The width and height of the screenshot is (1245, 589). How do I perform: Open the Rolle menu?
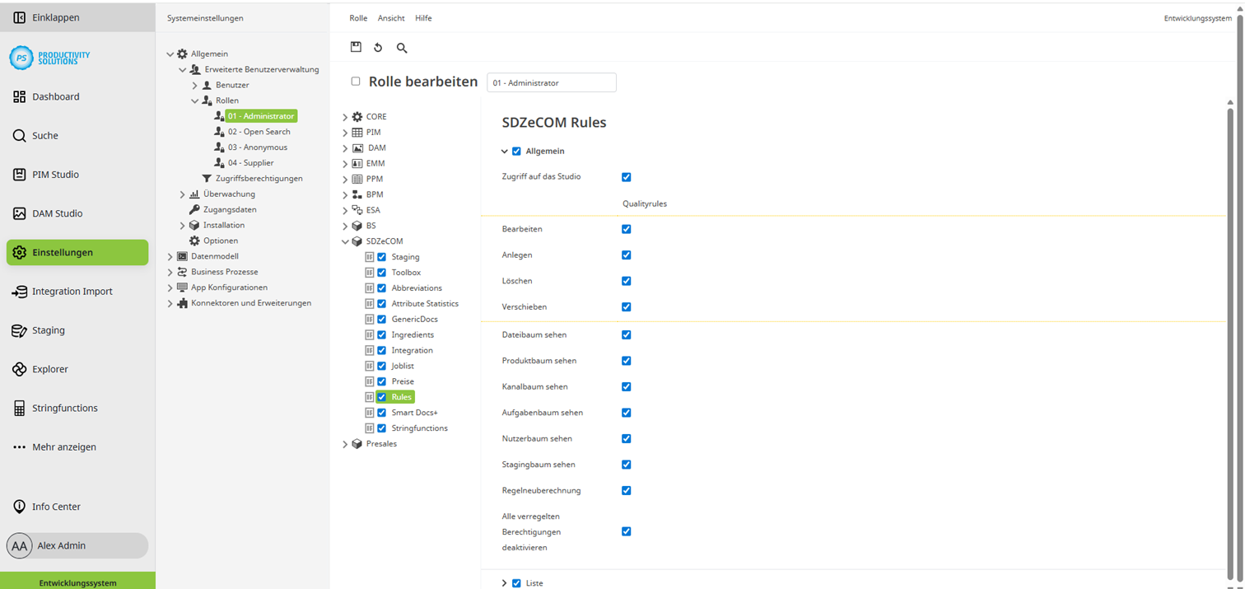(358, 18)
